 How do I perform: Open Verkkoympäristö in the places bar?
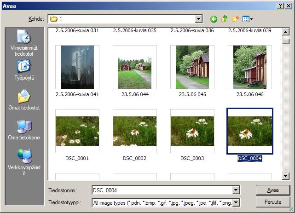pos(24,162)
